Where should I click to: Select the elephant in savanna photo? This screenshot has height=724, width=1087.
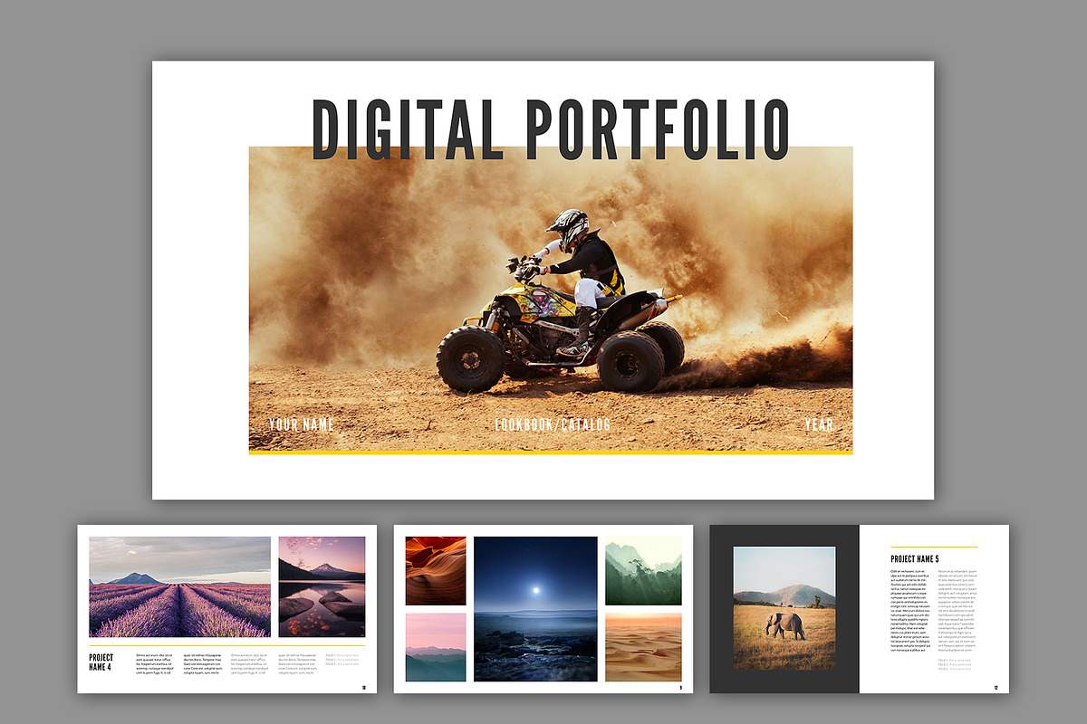click(784, 608)
